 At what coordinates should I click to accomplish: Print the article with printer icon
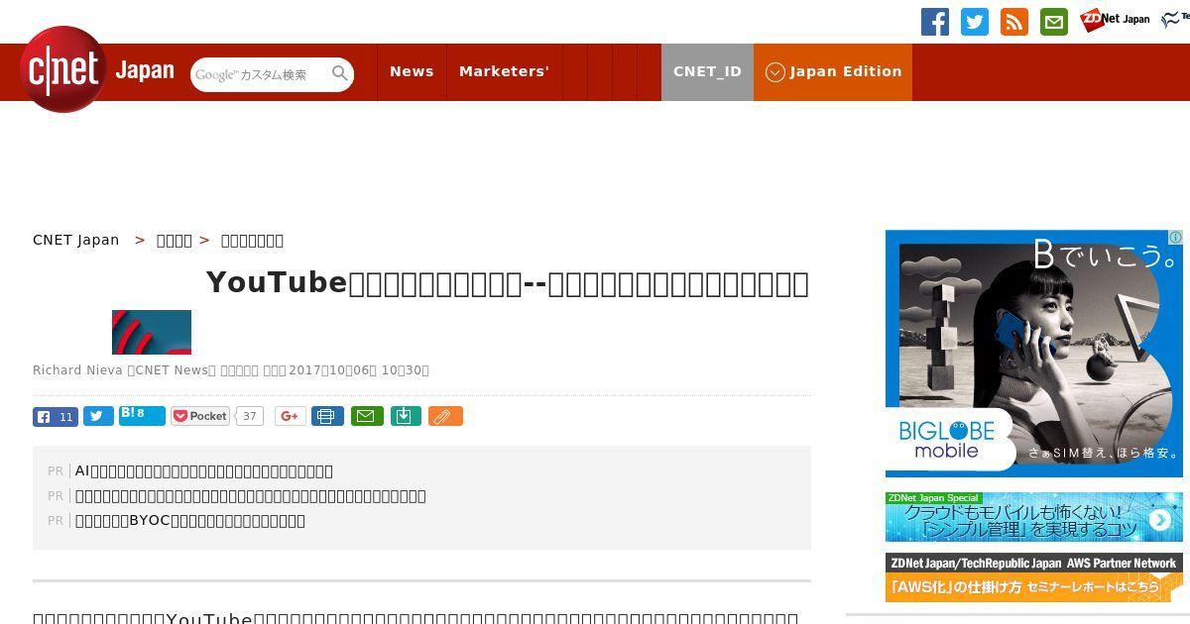[x=327, y=416]
